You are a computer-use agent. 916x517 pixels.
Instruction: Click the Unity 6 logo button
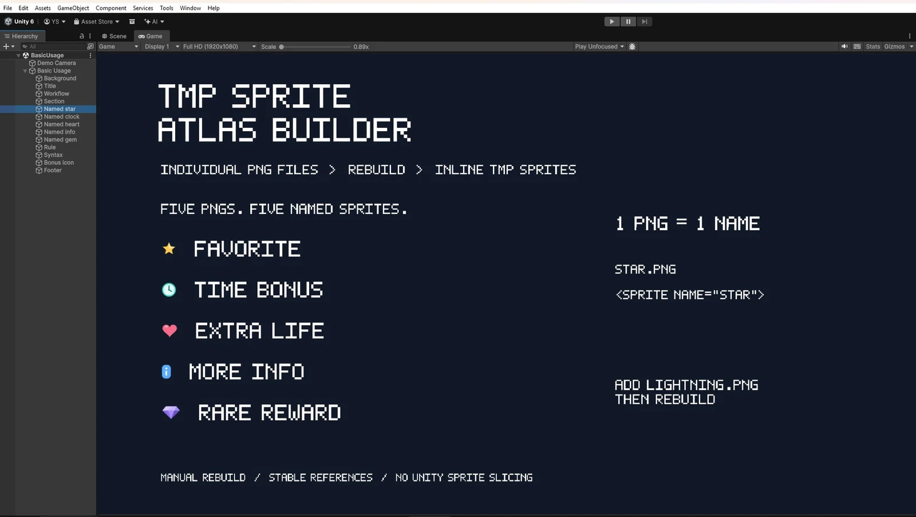[19, 21]
